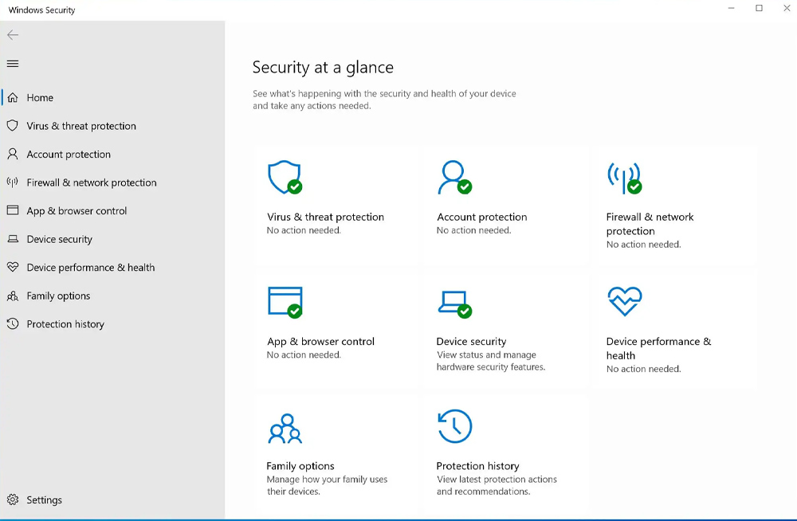Open Family options from sidebar
The width and height of the screenshot is (797, 521).
(58, 296)
